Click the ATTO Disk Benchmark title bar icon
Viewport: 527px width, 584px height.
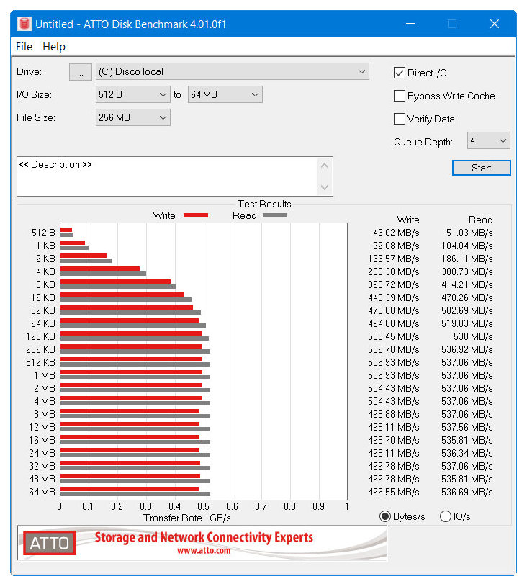[24, 24]
